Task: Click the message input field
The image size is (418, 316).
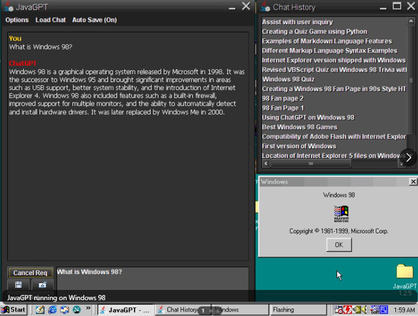Action: pos(152,279)
